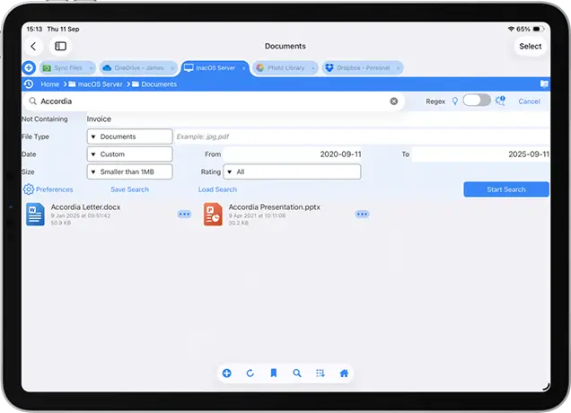Close the Photo Library tab
This screenshot has height=413, width=571.
(313, 68)
